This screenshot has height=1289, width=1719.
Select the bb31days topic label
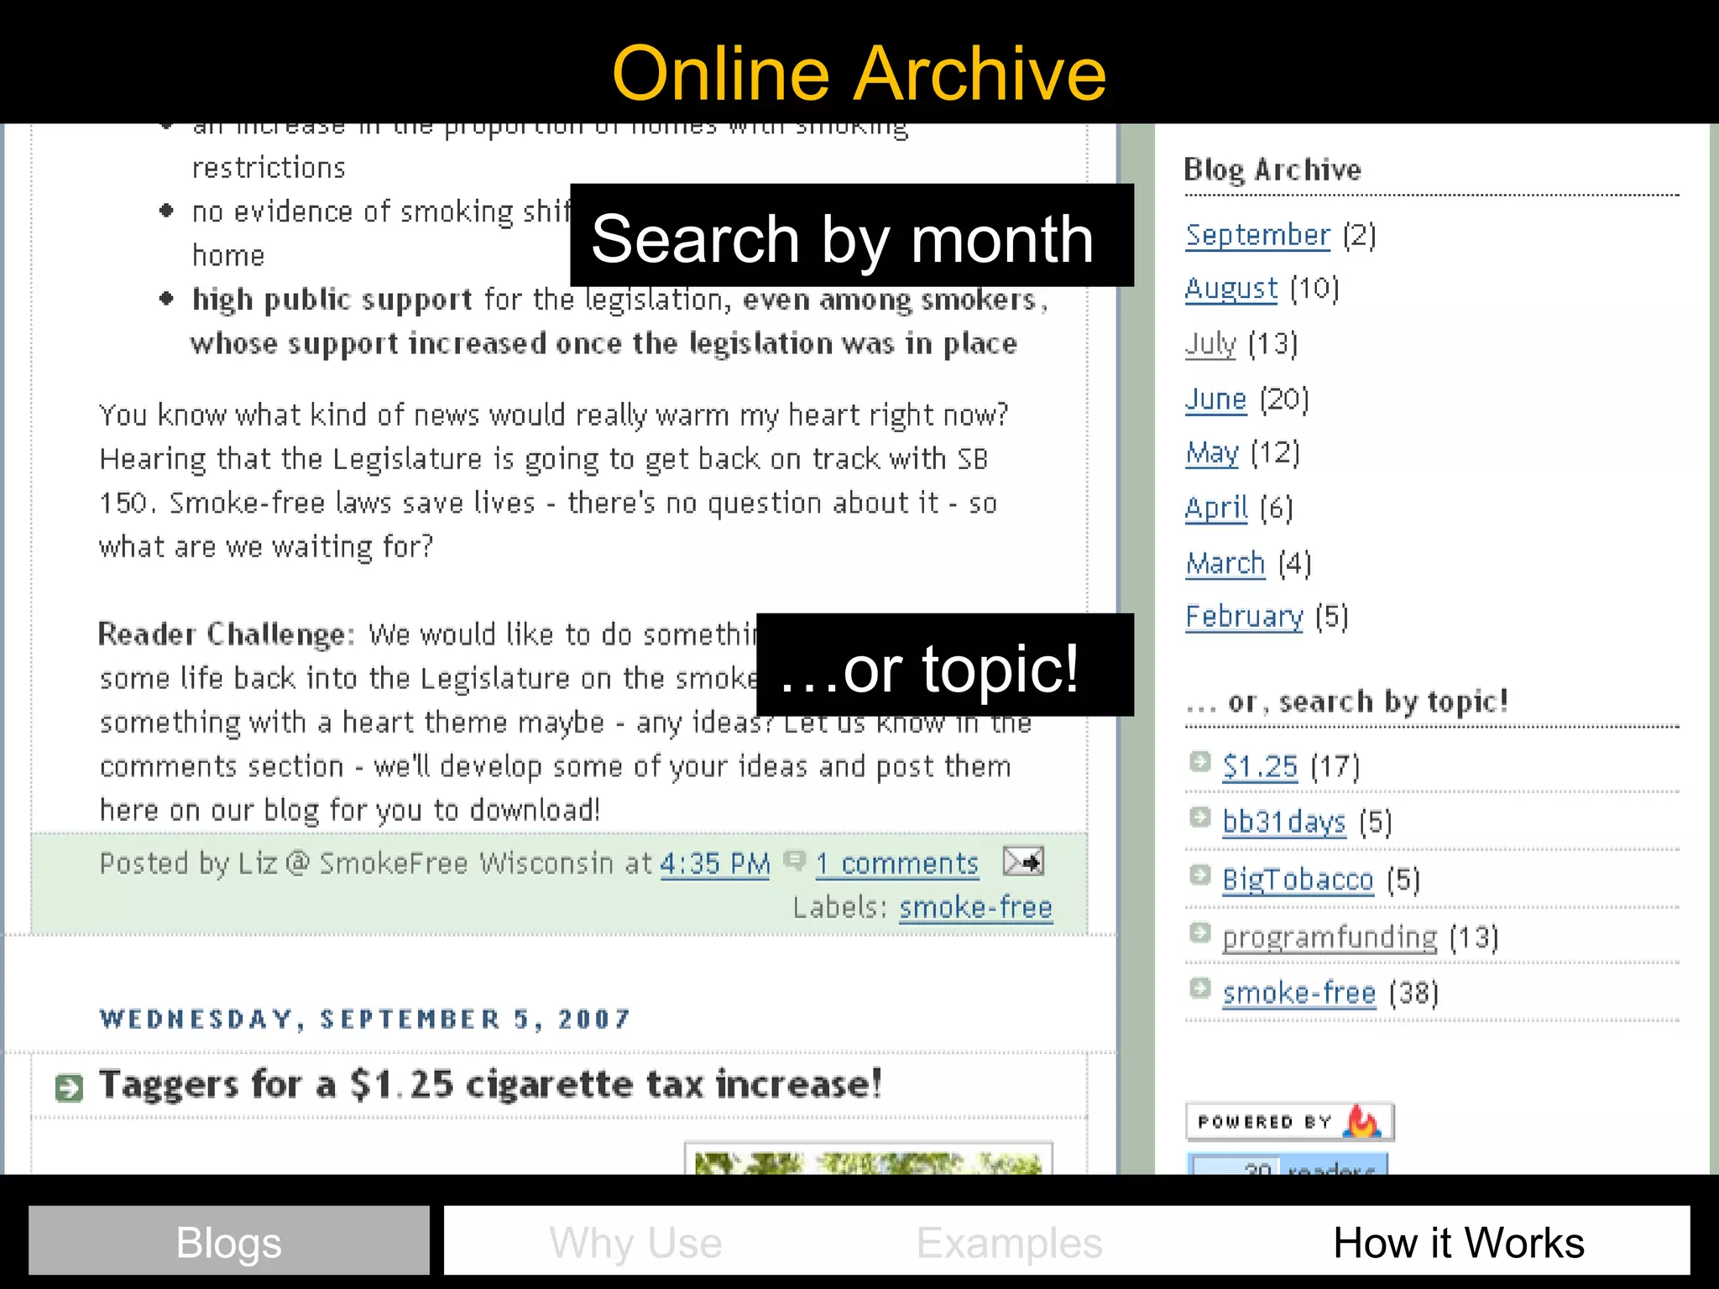1283,822
